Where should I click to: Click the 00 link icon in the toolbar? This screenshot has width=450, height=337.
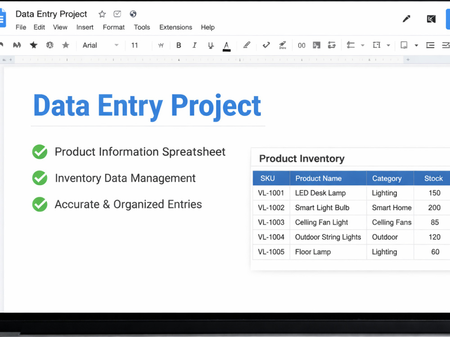click(x=301, y=45)
